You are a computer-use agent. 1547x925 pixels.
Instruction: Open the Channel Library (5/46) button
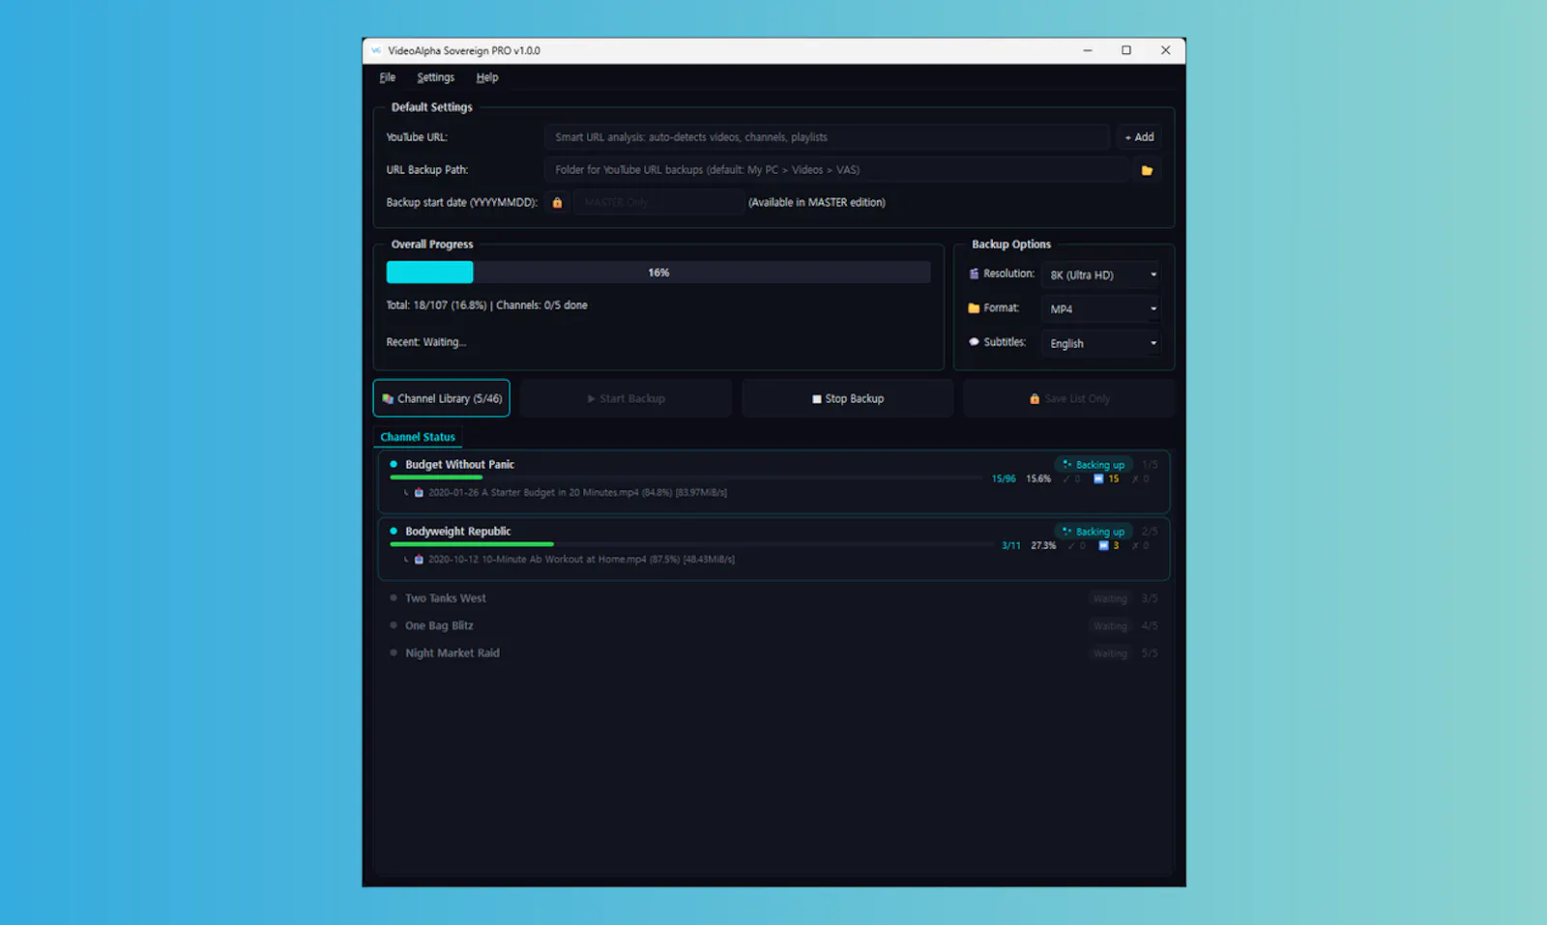coord(442,398)
